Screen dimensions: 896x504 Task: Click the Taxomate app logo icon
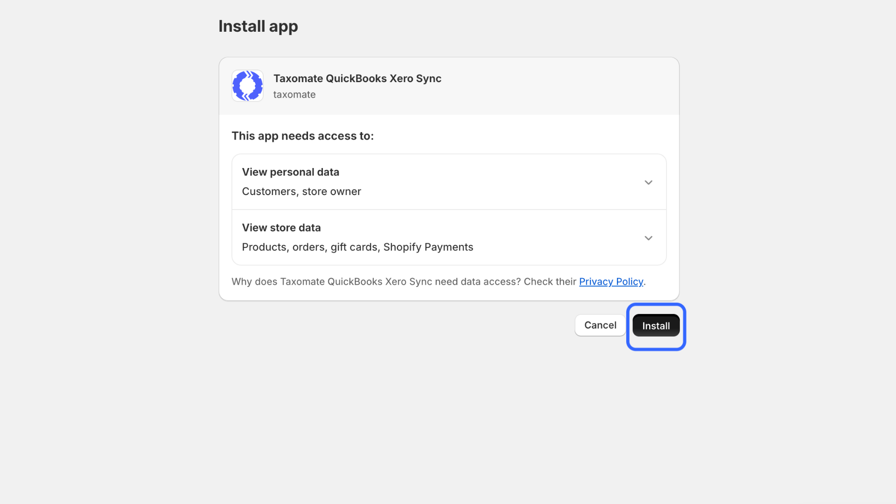point(247,86)
